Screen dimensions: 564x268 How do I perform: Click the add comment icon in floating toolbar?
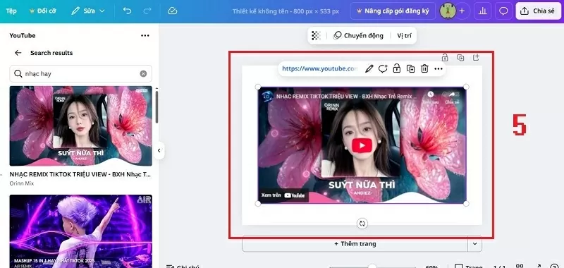pos(383,68)
